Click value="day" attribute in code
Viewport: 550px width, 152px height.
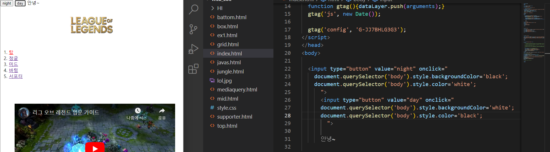click(405, 100)
